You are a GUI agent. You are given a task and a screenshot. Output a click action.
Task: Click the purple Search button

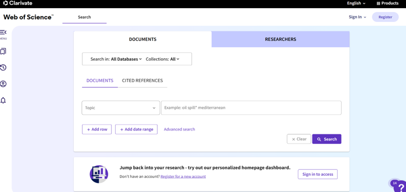[327, 139]
